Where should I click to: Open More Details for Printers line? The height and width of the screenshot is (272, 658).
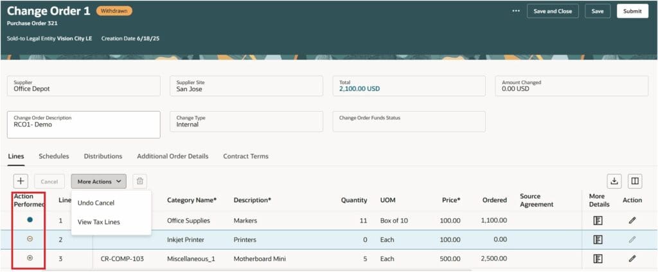tap(598, 240)
